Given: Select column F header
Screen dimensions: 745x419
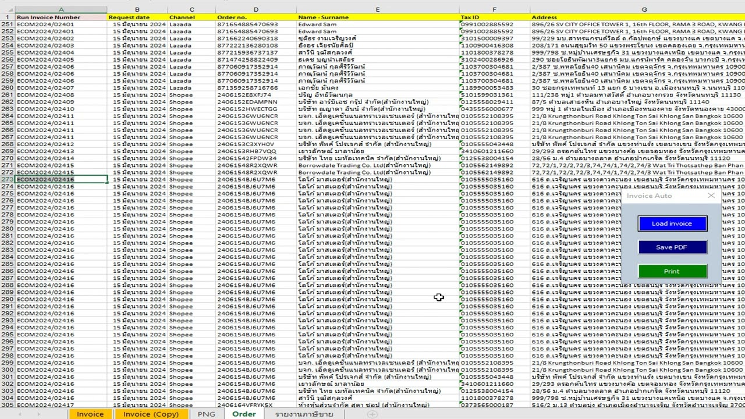Looking at the screenshot, I should pyautogui.click(x=495, y=10).
